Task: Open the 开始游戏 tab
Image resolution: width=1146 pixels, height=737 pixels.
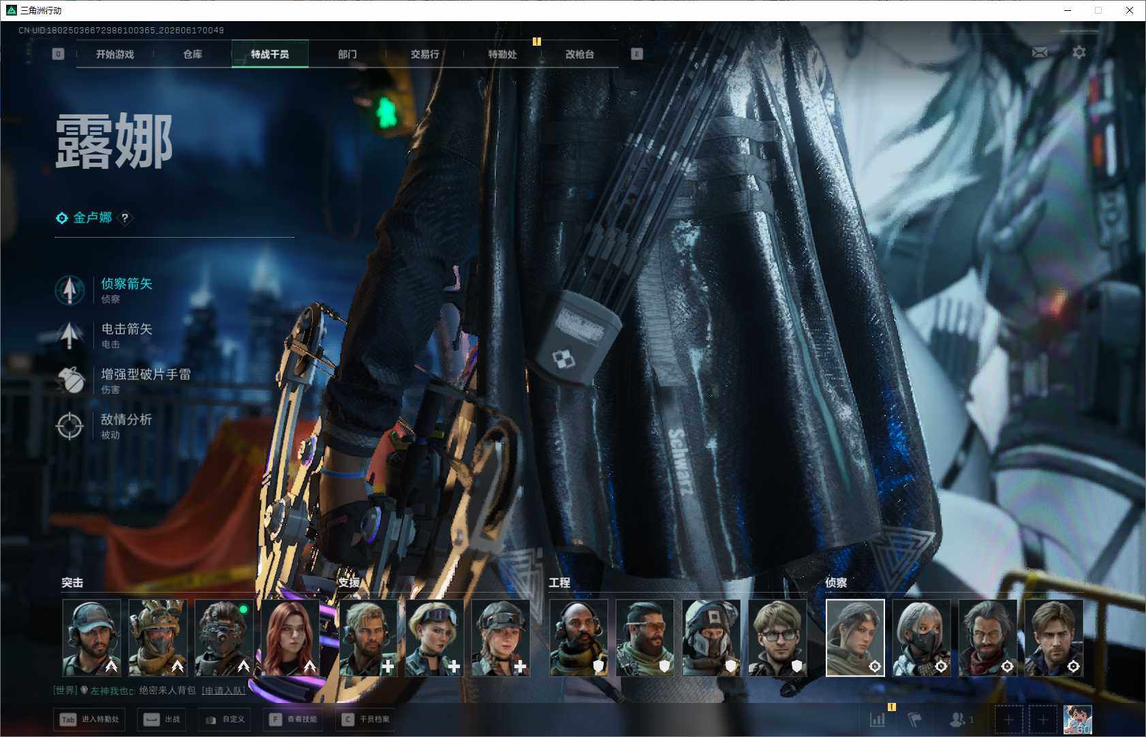Action: tap(115, 54)
